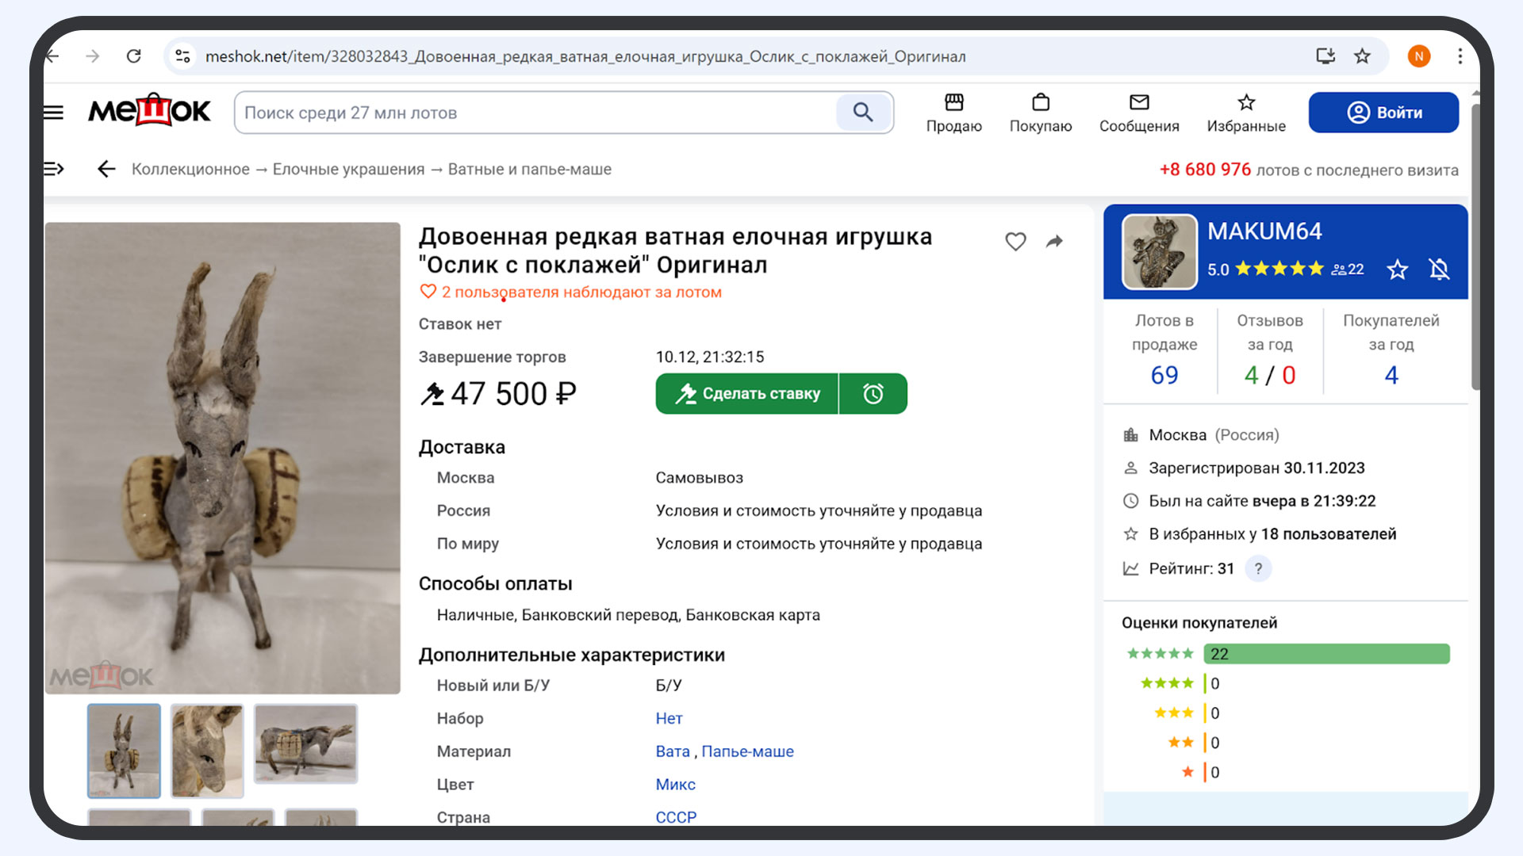Expand the category sidebar arrow menu
This screenshot has width=1523, height=856.
click(53, 169)
